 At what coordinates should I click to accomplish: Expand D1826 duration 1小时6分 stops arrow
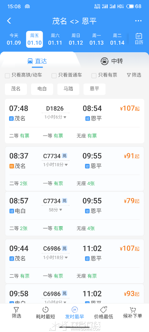pyautogui.click(x=65, y=117)
